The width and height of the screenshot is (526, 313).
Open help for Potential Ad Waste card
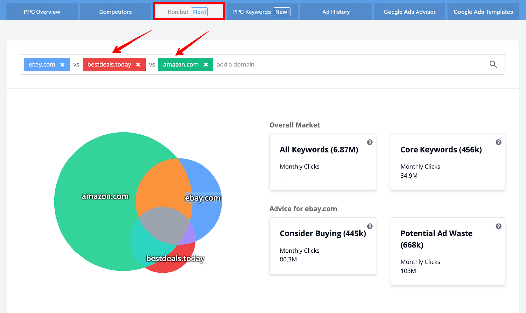(499, 226)
